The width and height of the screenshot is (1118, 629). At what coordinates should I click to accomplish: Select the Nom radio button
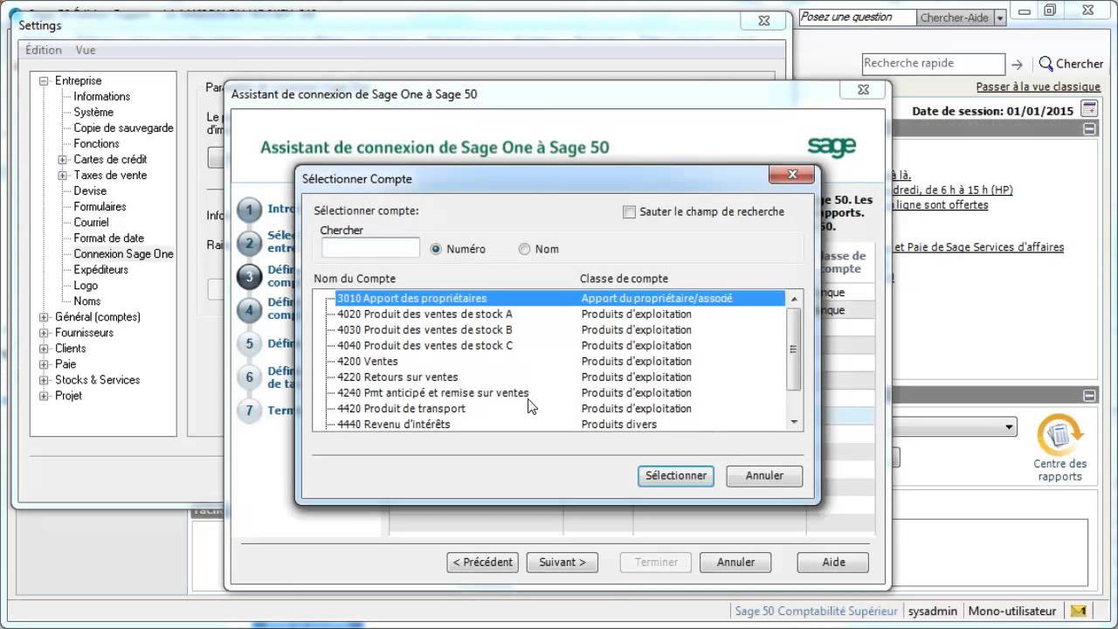[x=524, y=249]
